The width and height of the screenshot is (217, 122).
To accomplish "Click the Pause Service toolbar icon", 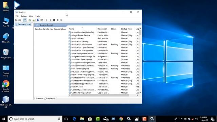I will click(x=58, y=20).
